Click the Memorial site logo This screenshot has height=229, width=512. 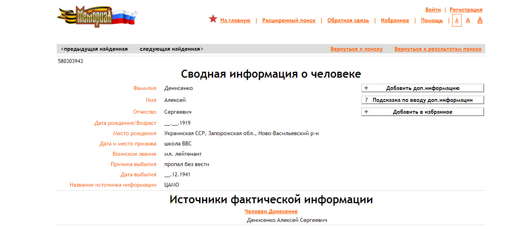(x=97, y=16)
